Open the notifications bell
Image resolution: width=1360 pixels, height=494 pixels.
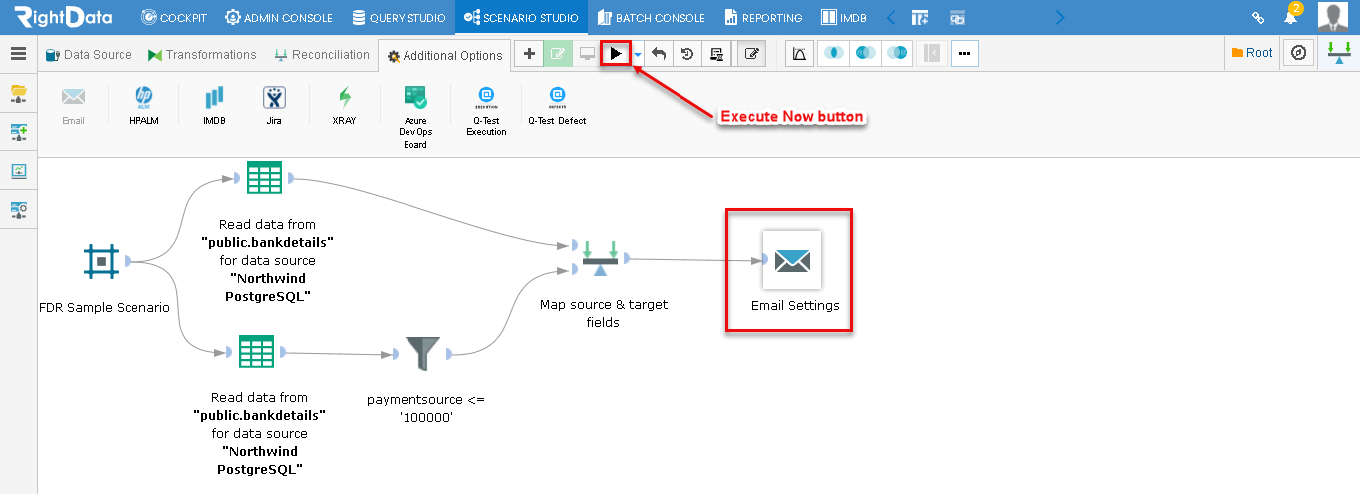pyautogui.click(x=1290, y=17)
